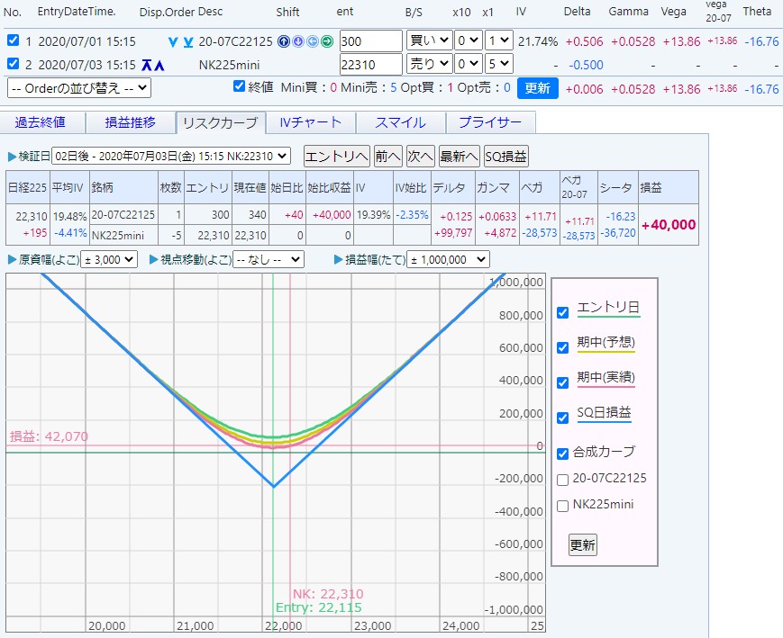Enable the NK225mini curve checkbox

pos(563,506)
